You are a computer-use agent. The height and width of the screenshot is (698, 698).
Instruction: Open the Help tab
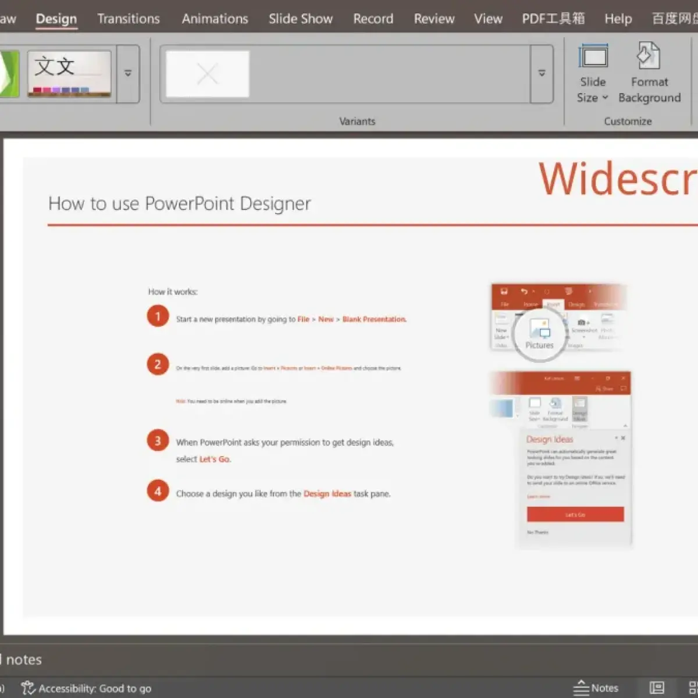(618, 19)
